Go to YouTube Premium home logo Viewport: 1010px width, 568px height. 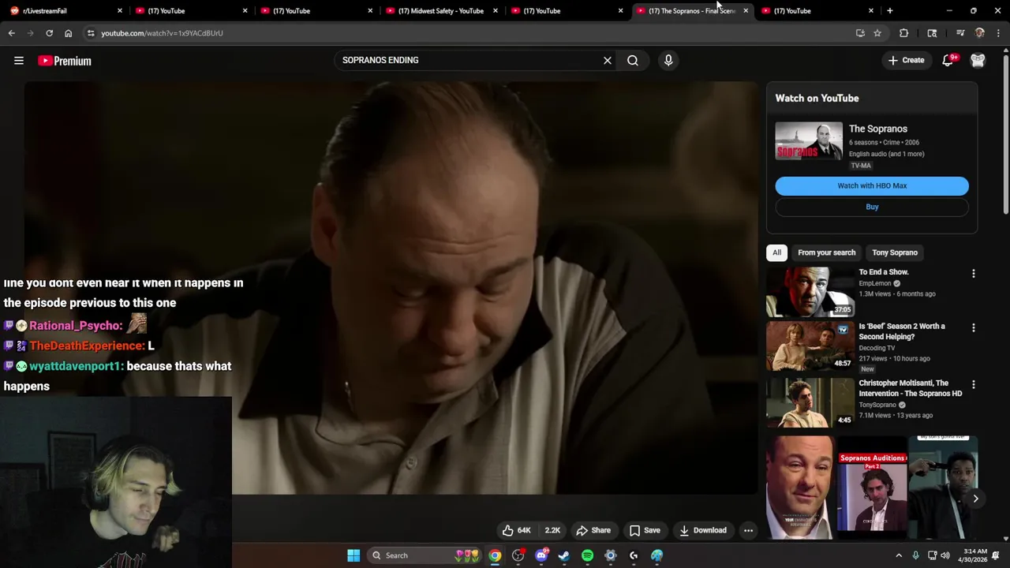65,61
